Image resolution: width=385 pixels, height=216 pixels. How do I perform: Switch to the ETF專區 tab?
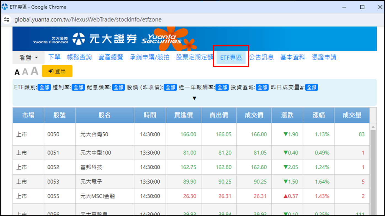pos(231,58)
